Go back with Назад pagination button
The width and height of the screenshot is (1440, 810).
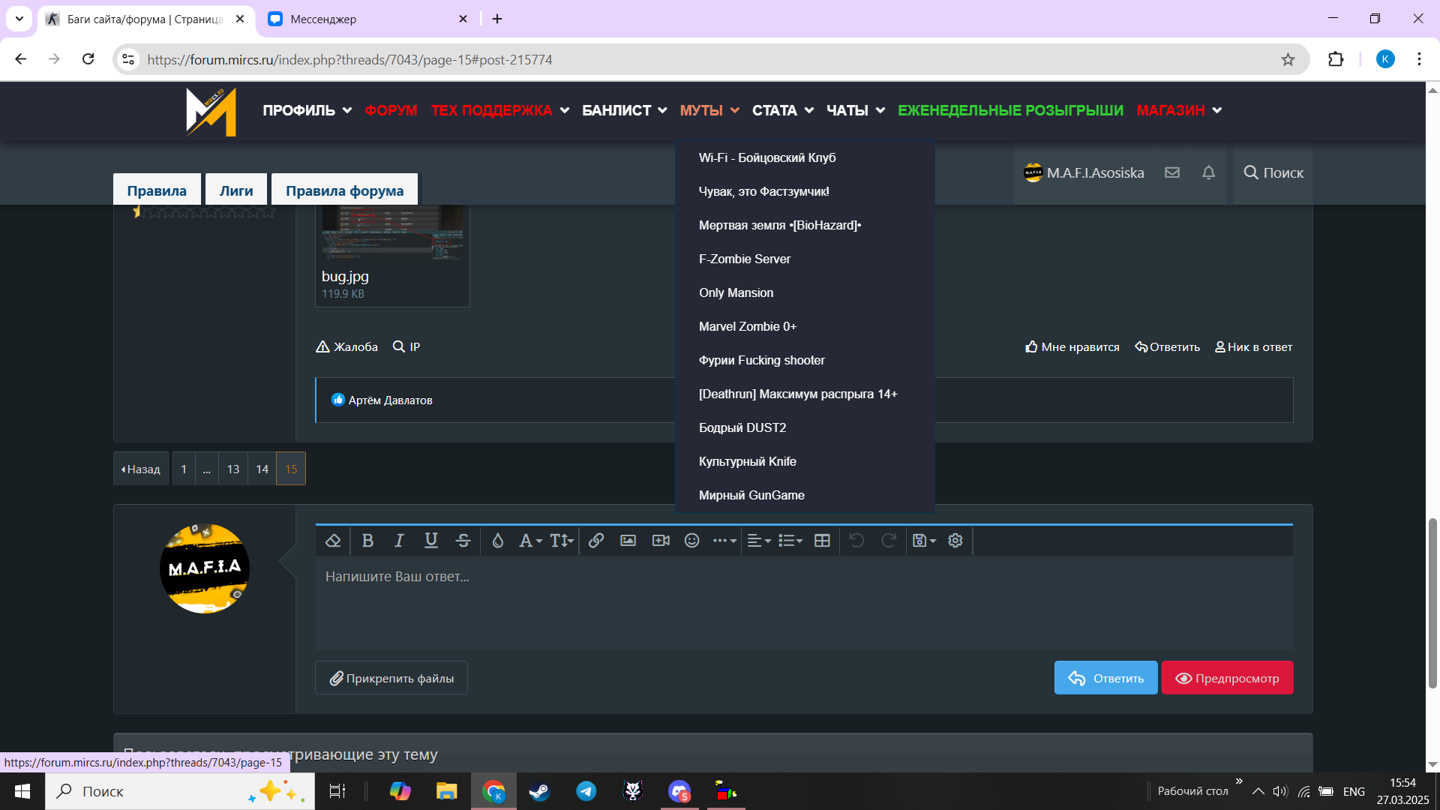pos(141,469)
